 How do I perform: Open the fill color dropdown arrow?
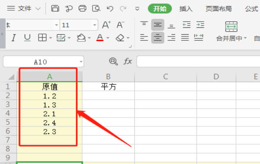tap(89, 38)
